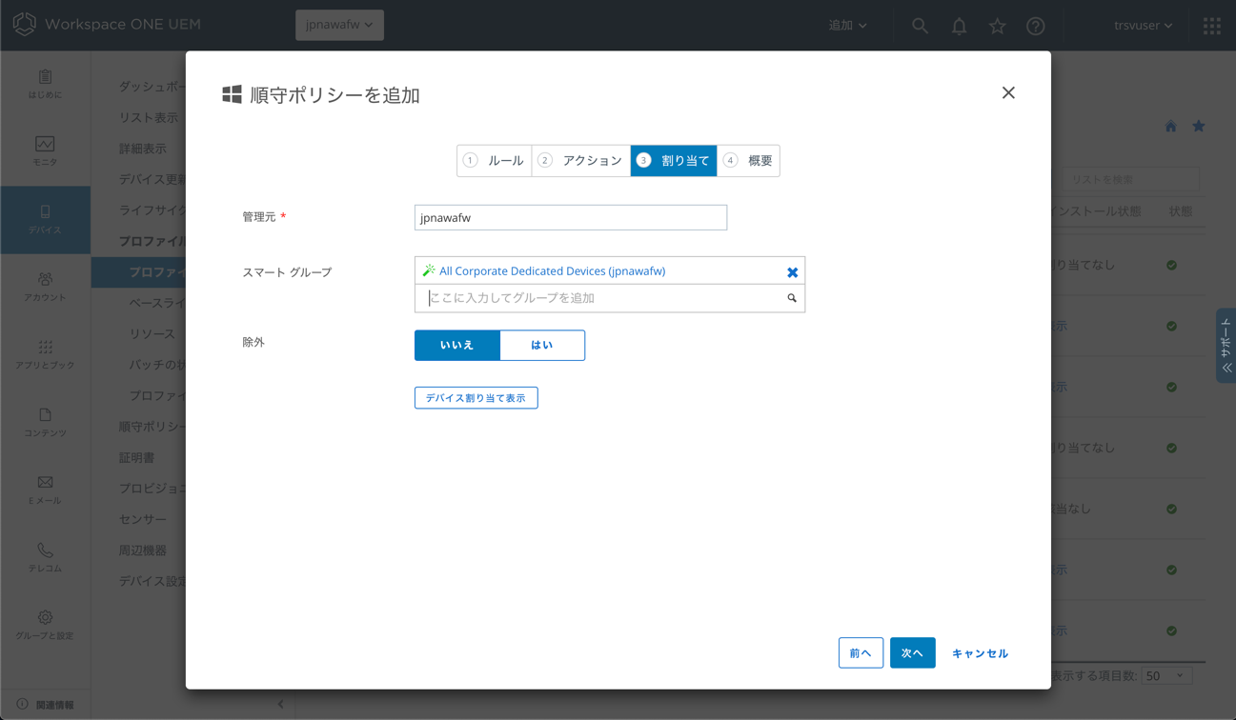Click the smart group search magnifier icon
The image size is (1236, 720).
[x=792, y=298]
